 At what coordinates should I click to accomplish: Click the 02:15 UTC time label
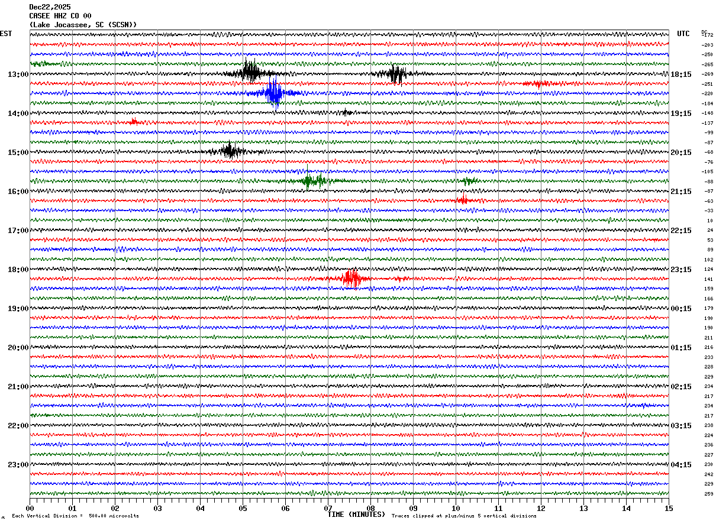(681, 387)
